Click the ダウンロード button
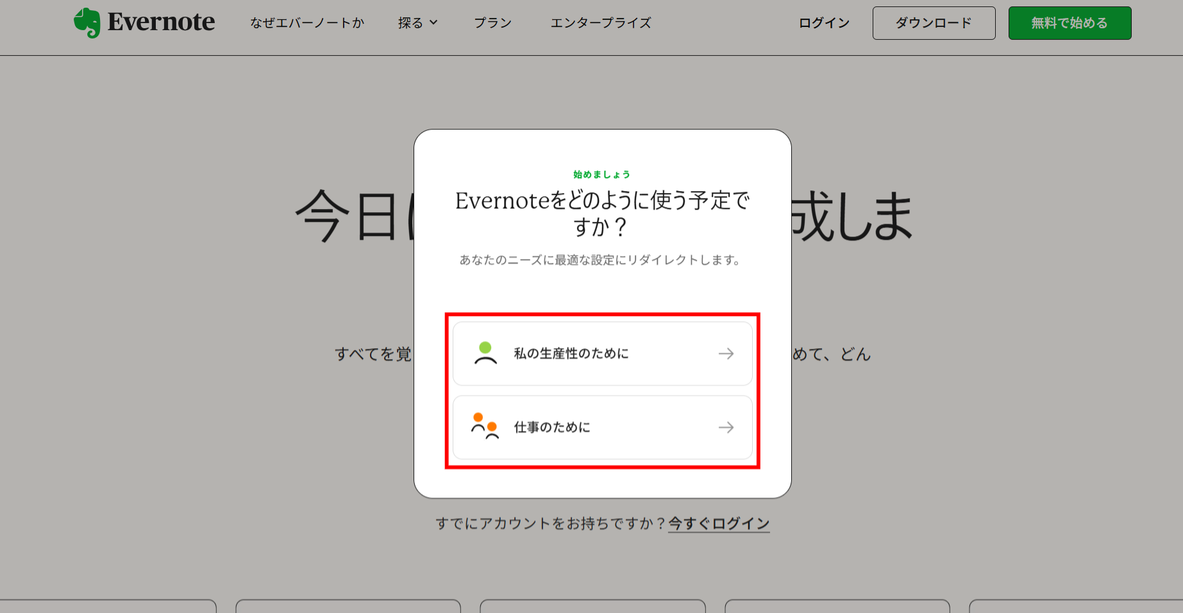 (934, 22)
